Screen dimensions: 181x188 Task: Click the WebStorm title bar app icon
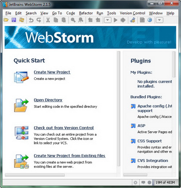(5, 5)
